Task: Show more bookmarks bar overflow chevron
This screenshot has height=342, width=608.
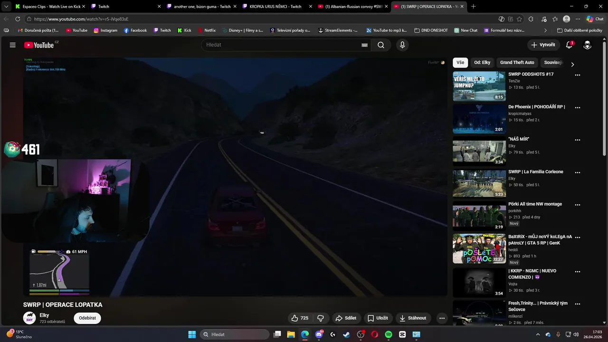Action: 545,30
